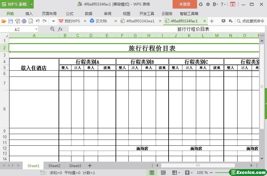Click the tab list switch icon beside presentation icon

click(231, 21)
